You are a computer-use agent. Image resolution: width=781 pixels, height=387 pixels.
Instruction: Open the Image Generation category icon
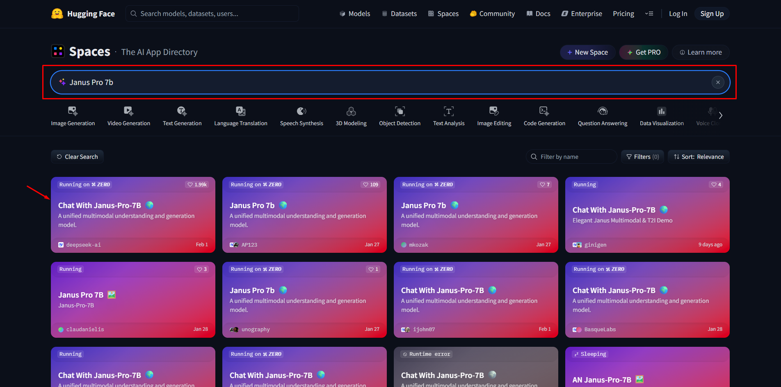click(x=73, y=111)
